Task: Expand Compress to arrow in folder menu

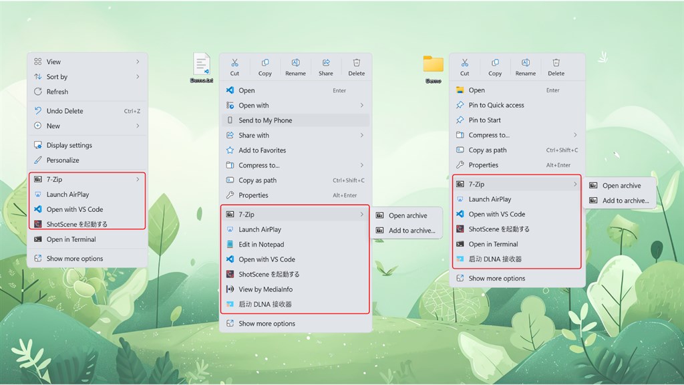Action: click(x=575, y=135)
